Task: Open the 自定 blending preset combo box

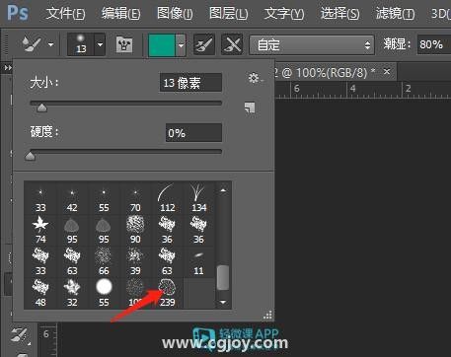Action: pyautogui.click(x=312, y=44)
